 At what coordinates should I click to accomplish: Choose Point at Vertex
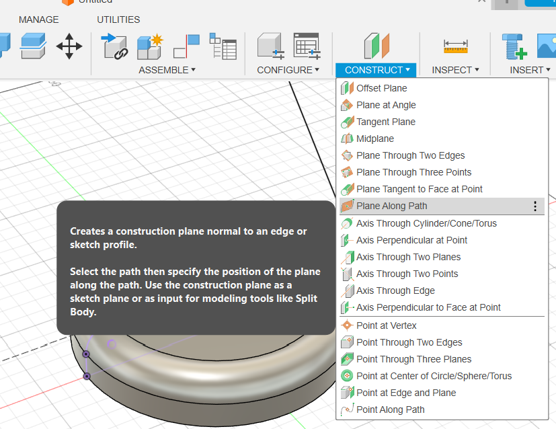442,325
